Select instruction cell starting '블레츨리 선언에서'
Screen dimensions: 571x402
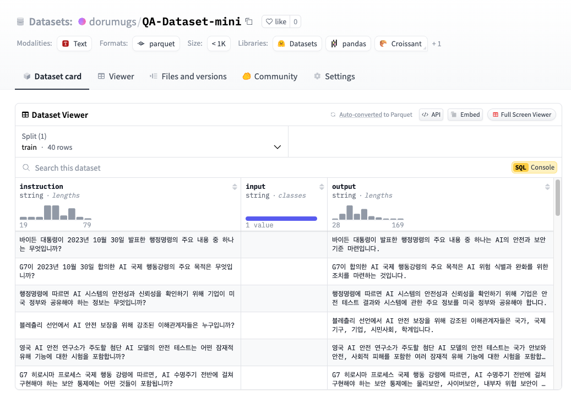tap(128, 325)
